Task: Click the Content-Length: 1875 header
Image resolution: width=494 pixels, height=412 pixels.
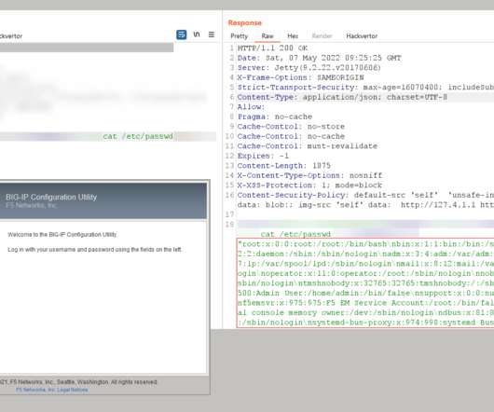Action: pyautogui.click(x=284, y=165)
